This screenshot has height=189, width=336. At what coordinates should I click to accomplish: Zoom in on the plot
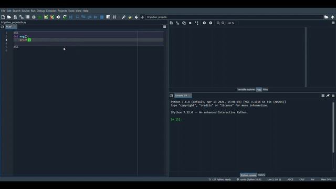223,23
